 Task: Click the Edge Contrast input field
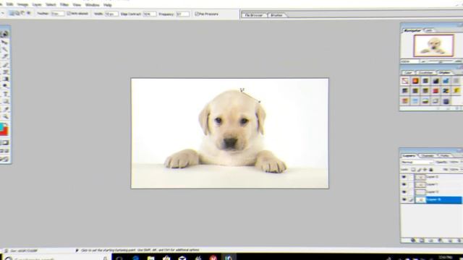[x=150, y=14]
